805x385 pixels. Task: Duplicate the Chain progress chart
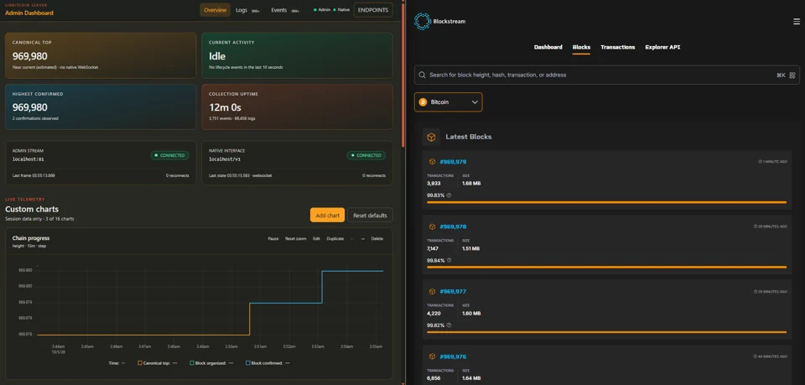(335, 239)
